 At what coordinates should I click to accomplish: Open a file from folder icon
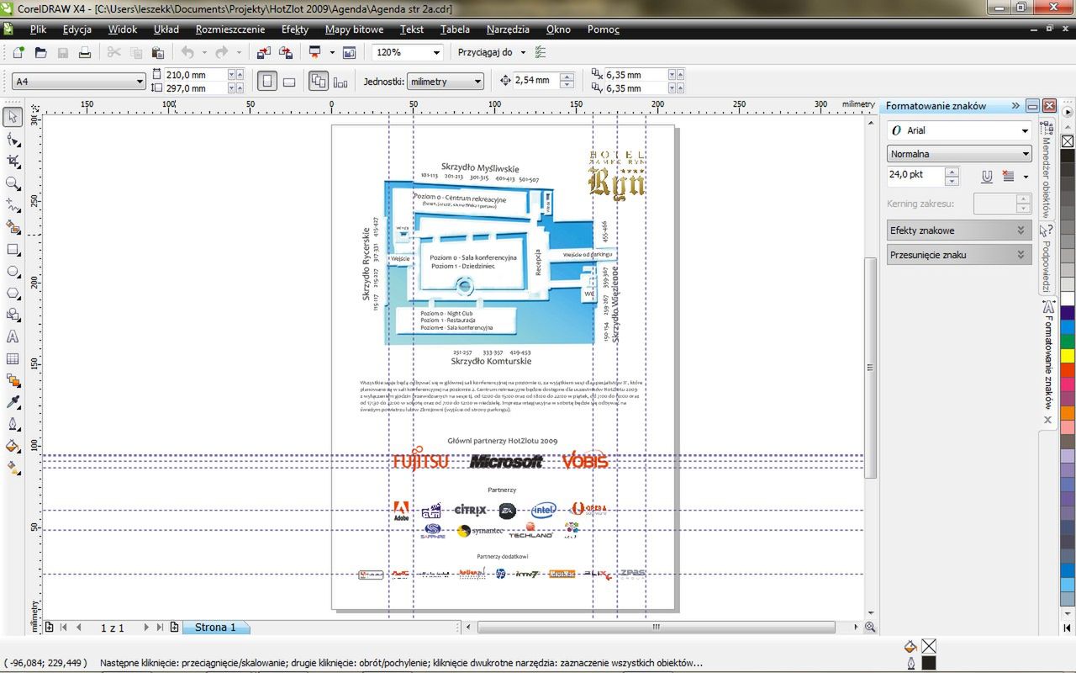click(x=40, y=52)
